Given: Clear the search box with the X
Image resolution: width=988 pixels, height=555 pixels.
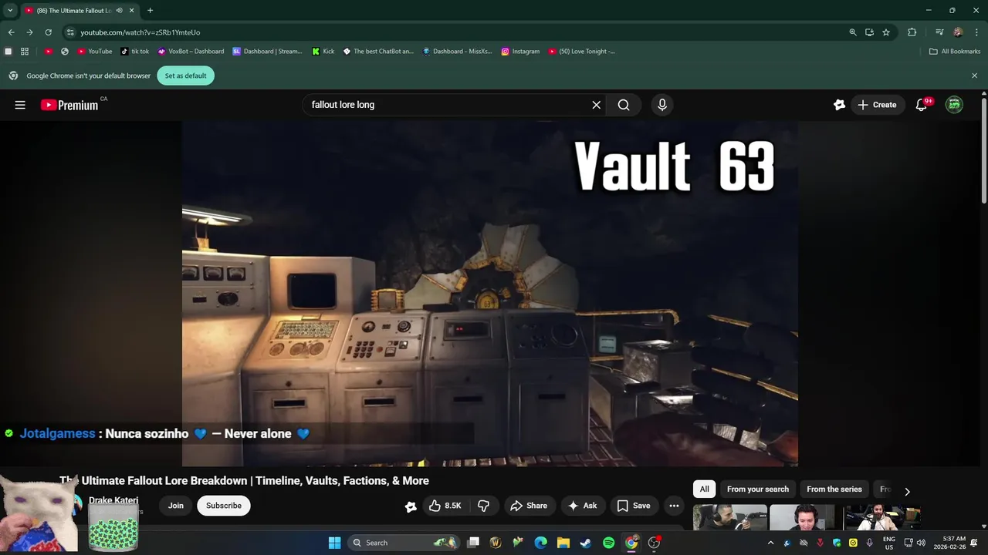Looking at the screenshot, I should (596, 105).
